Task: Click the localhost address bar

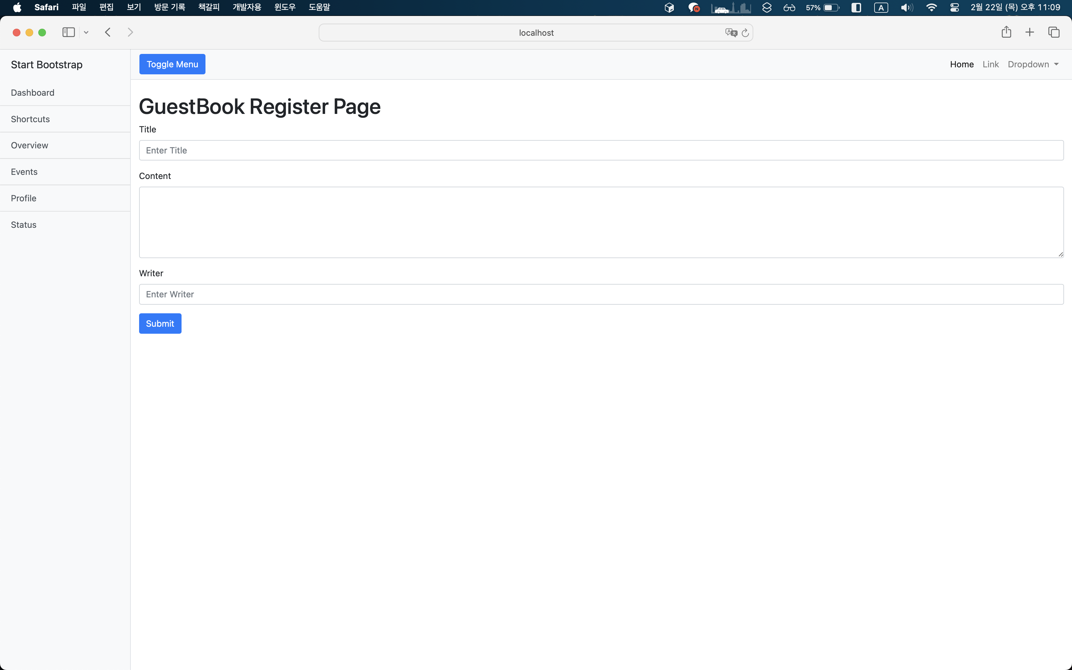Action: tap(536, 33)
